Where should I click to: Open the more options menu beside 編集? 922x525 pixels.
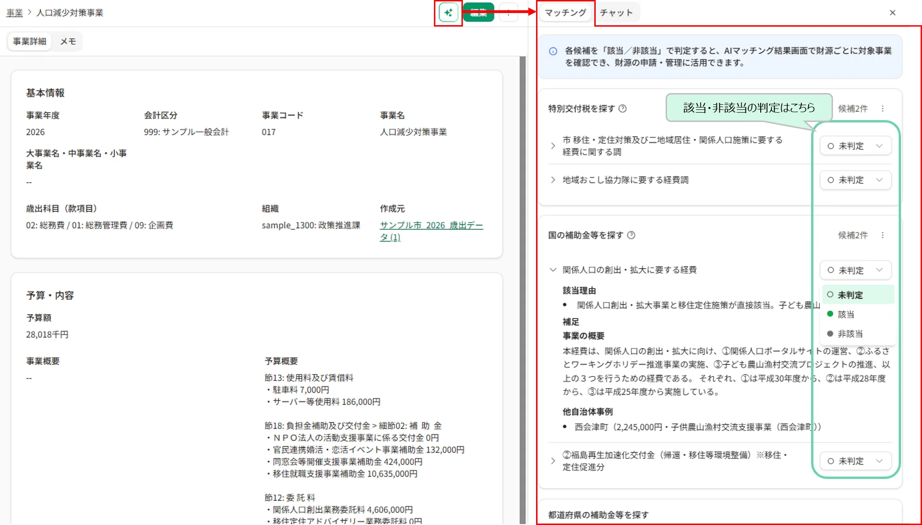pyautogui.click(x=509, y=13)
